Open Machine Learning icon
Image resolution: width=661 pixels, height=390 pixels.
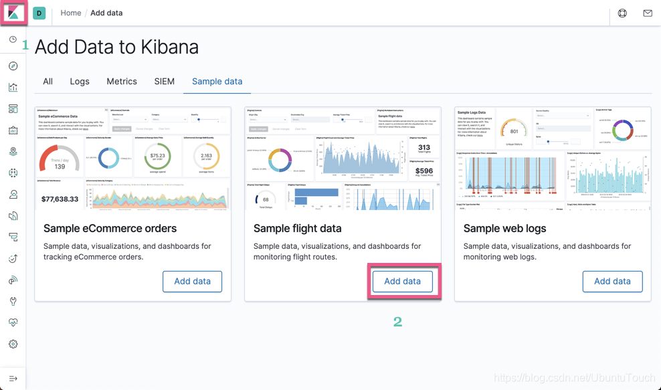[x=13, y=173]
